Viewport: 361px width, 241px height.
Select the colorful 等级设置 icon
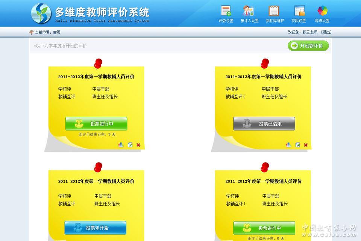pyautogui.click(x=322, y=14)
